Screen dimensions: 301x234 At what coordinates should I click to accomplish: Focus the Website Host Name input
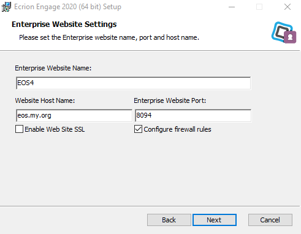tap(74, 116)
